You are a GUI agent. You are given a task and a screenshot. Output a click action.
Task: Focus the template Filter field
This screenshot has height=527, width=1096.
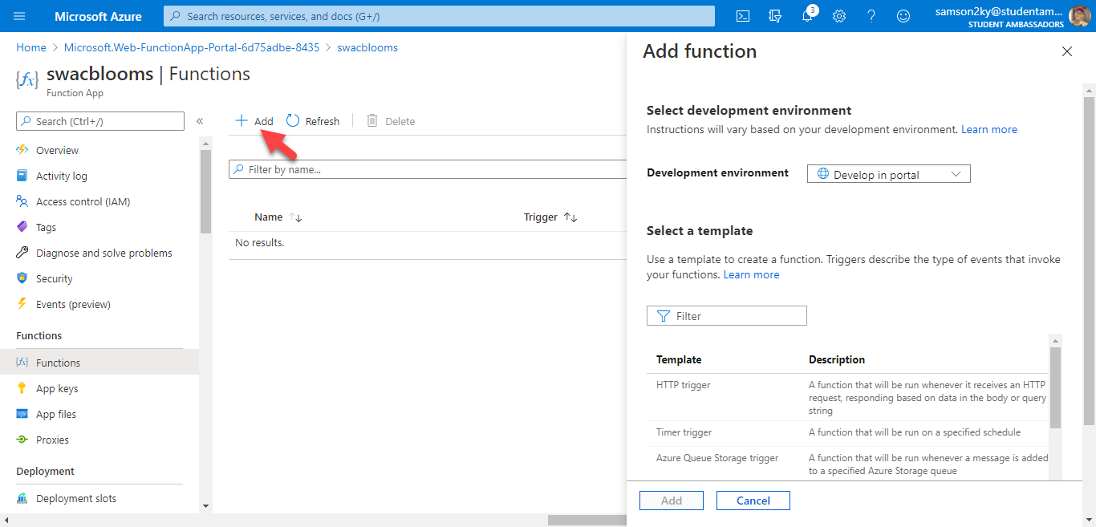(727, 316)
